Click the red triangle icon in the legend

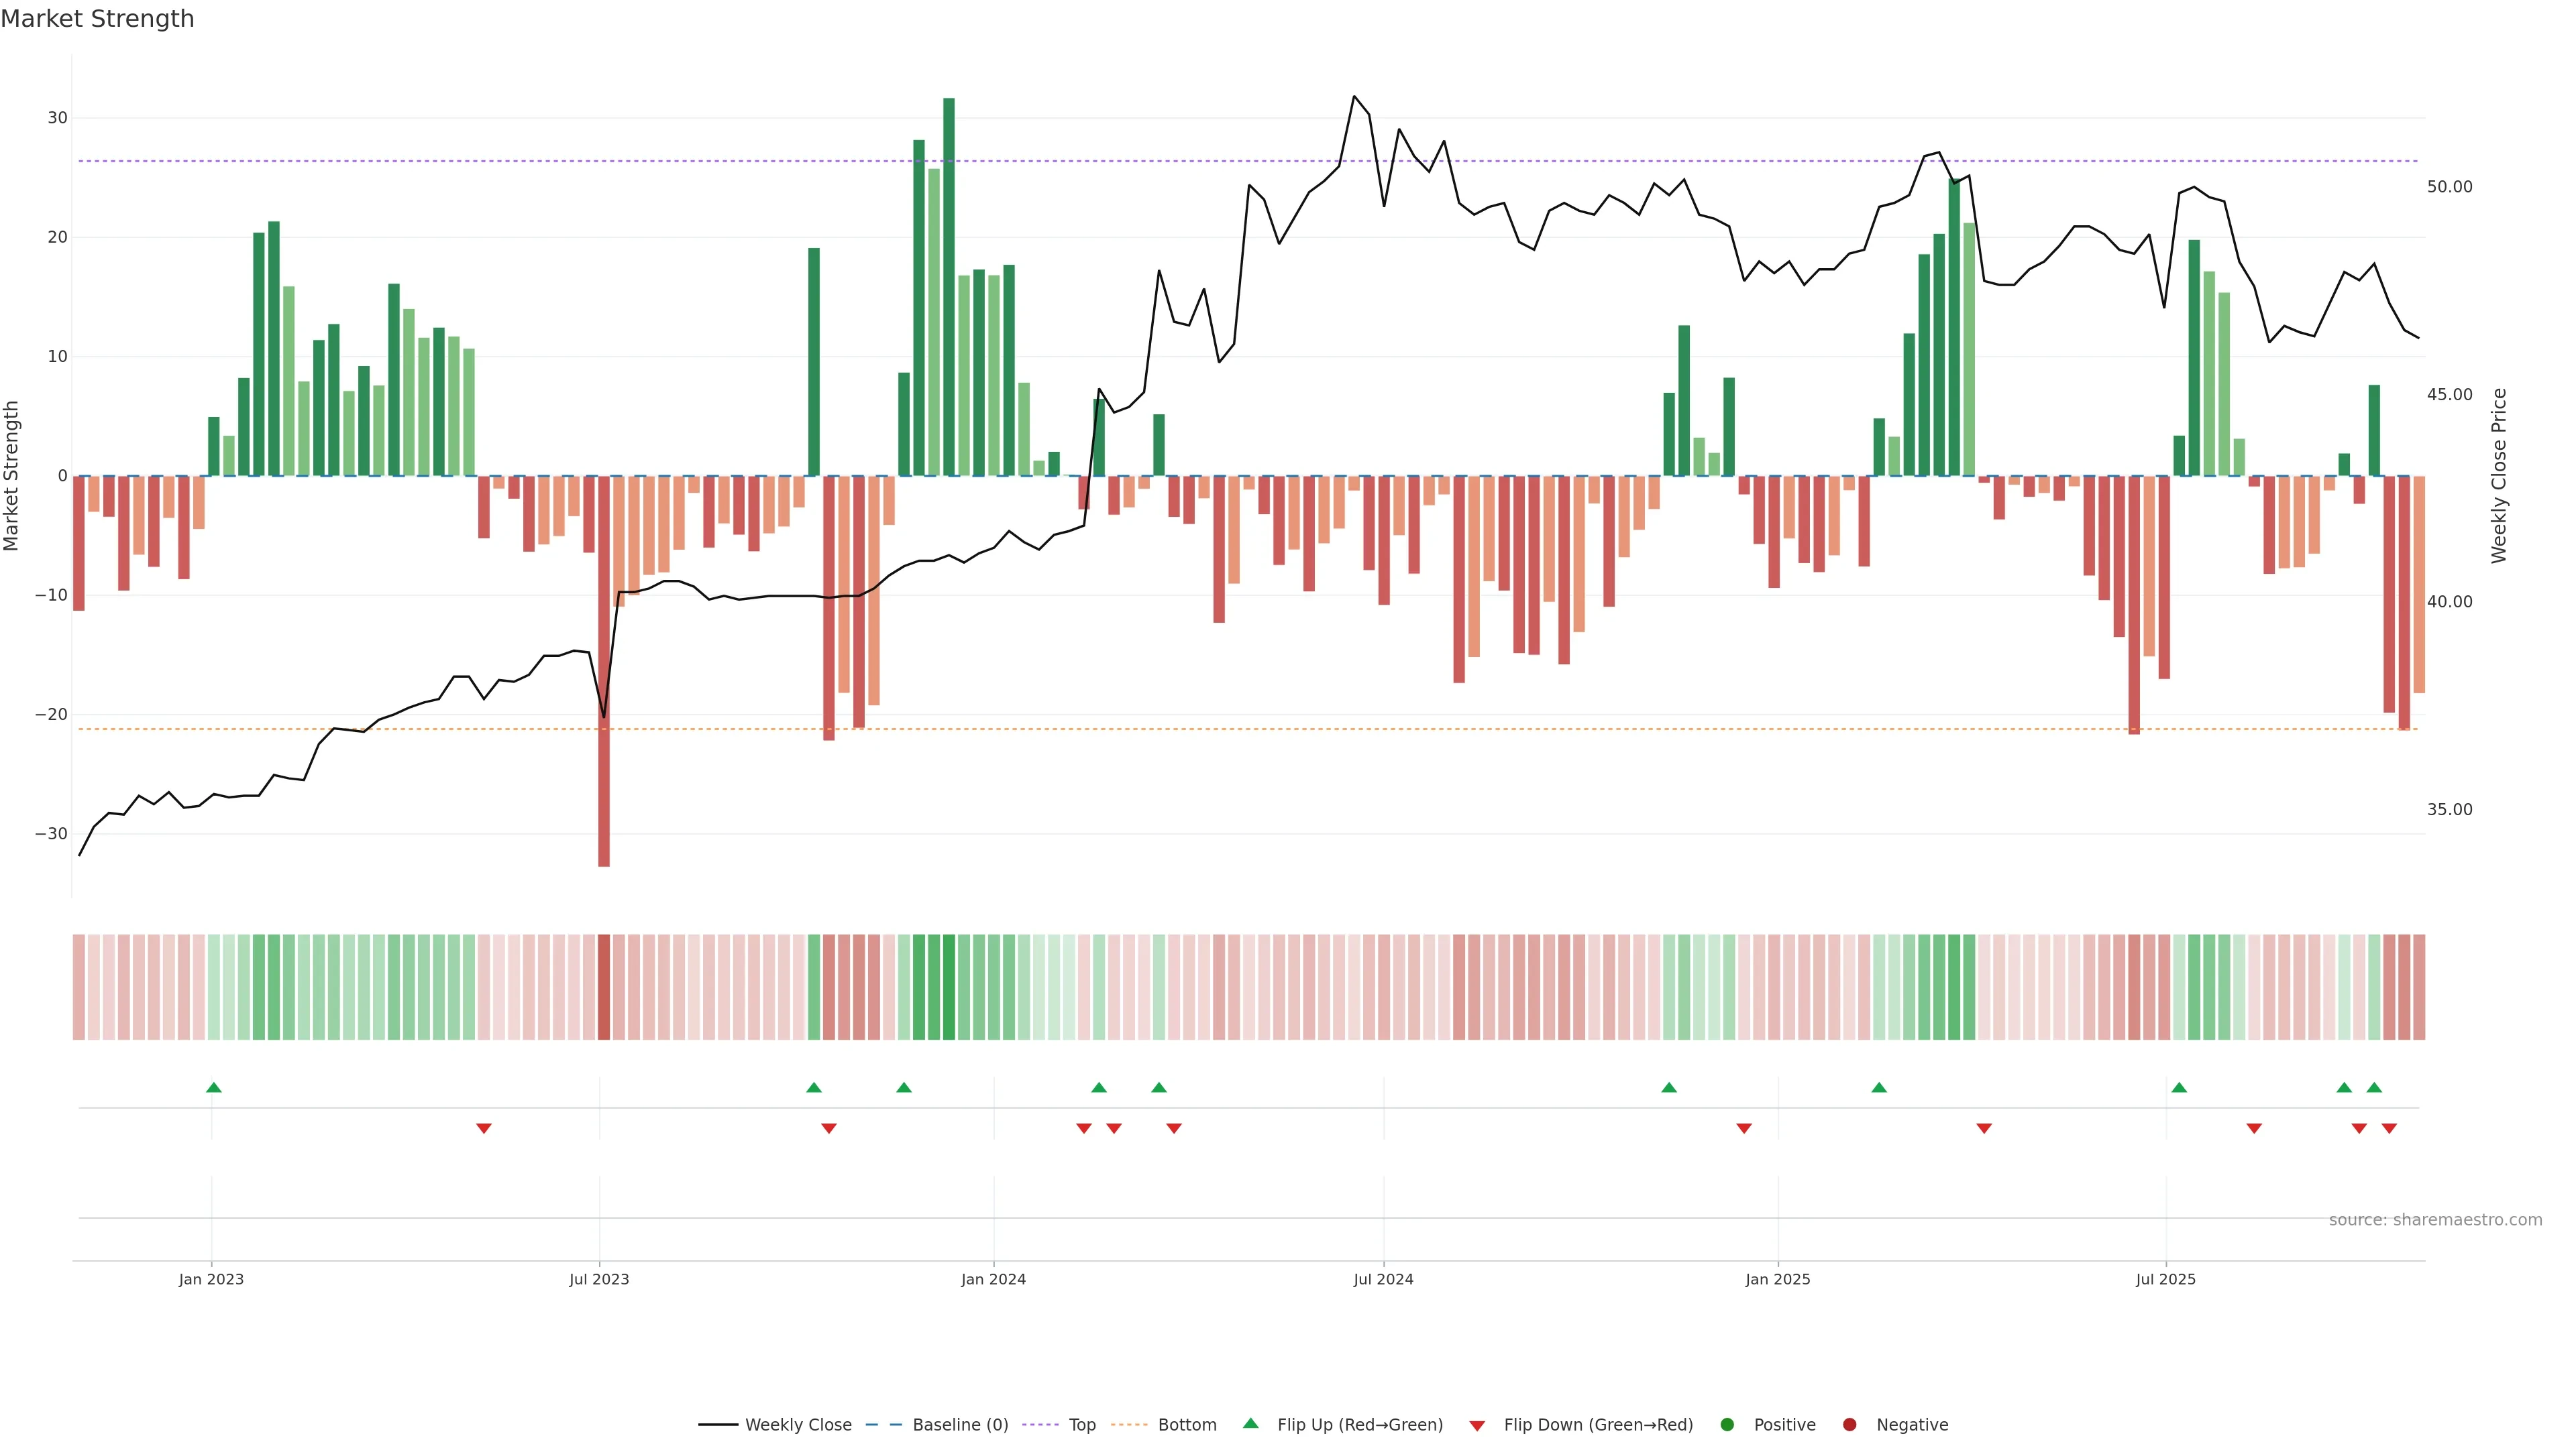(1477, 1426)
